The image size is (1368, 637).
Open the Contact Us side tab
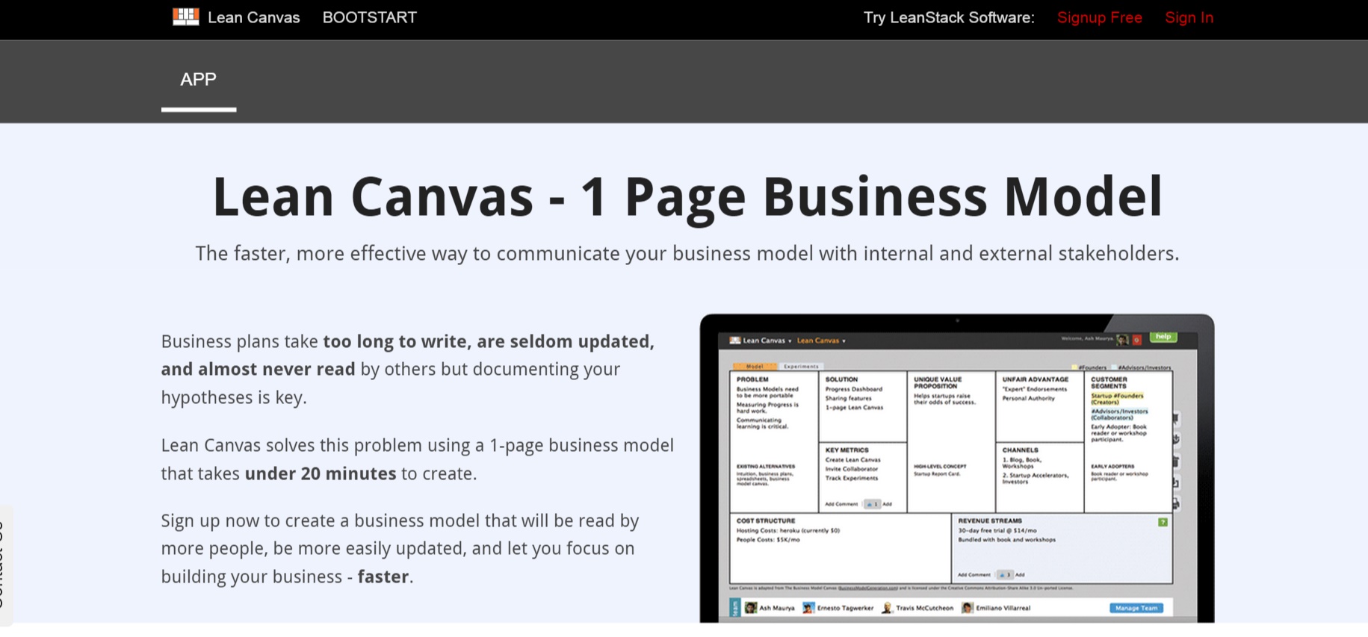coord(3,565)
